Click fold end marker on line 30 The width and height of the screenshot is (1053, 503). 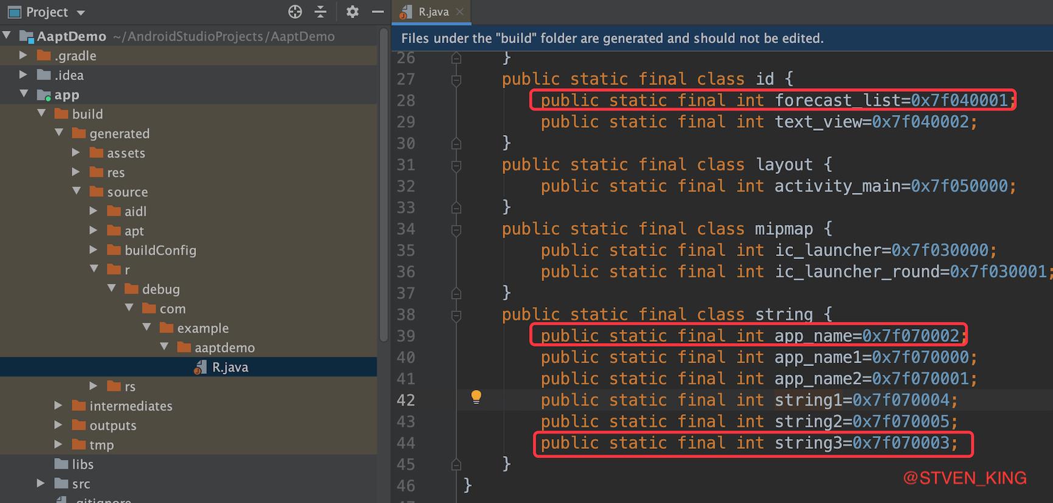click(456, 144)
